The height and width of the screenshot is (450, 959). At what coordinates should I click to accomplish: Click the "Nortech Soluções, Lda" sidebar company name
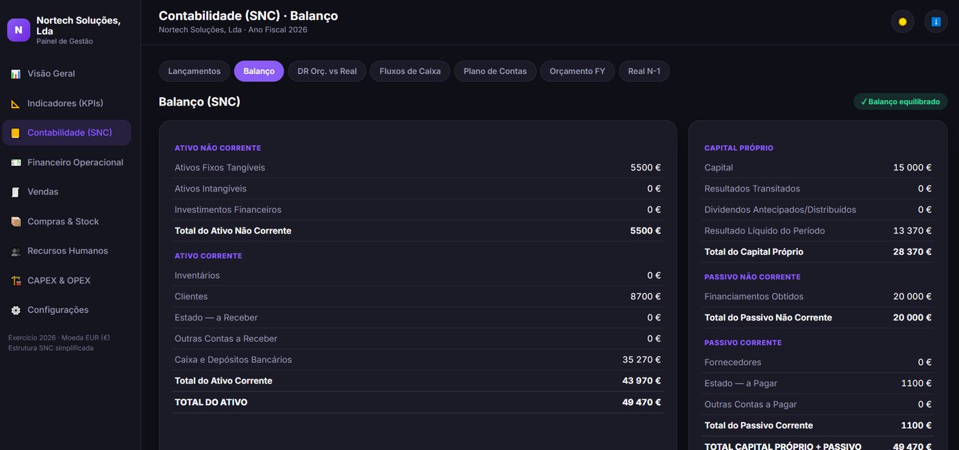pos(78,25)
